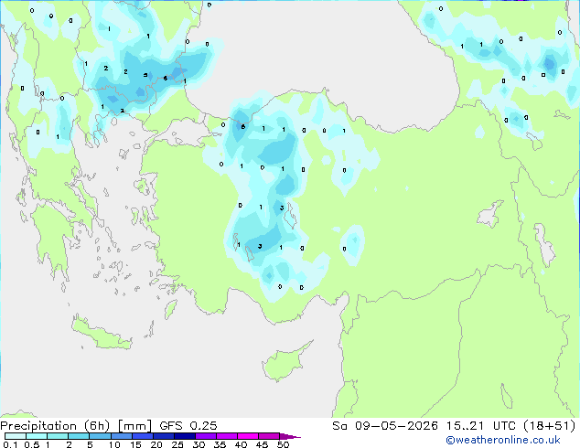Click the '(18+51)' forecast offset text

click(549, 426)
